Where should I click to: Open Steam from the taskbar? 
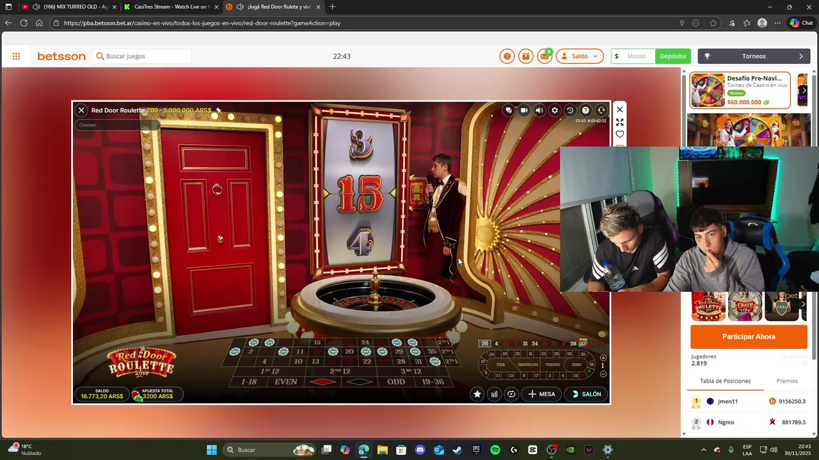coord(457,450)
